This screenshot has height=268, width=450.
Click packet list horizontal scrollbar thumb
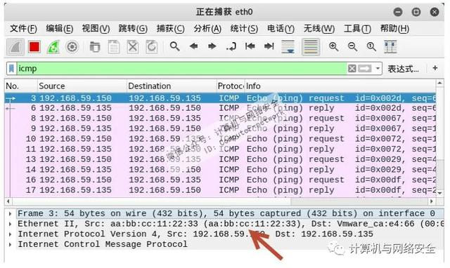pyautogui.click(x=359, y=201)
